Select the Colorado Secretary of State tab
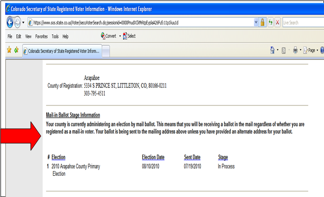The image size is (324, 197). (62, 51)
